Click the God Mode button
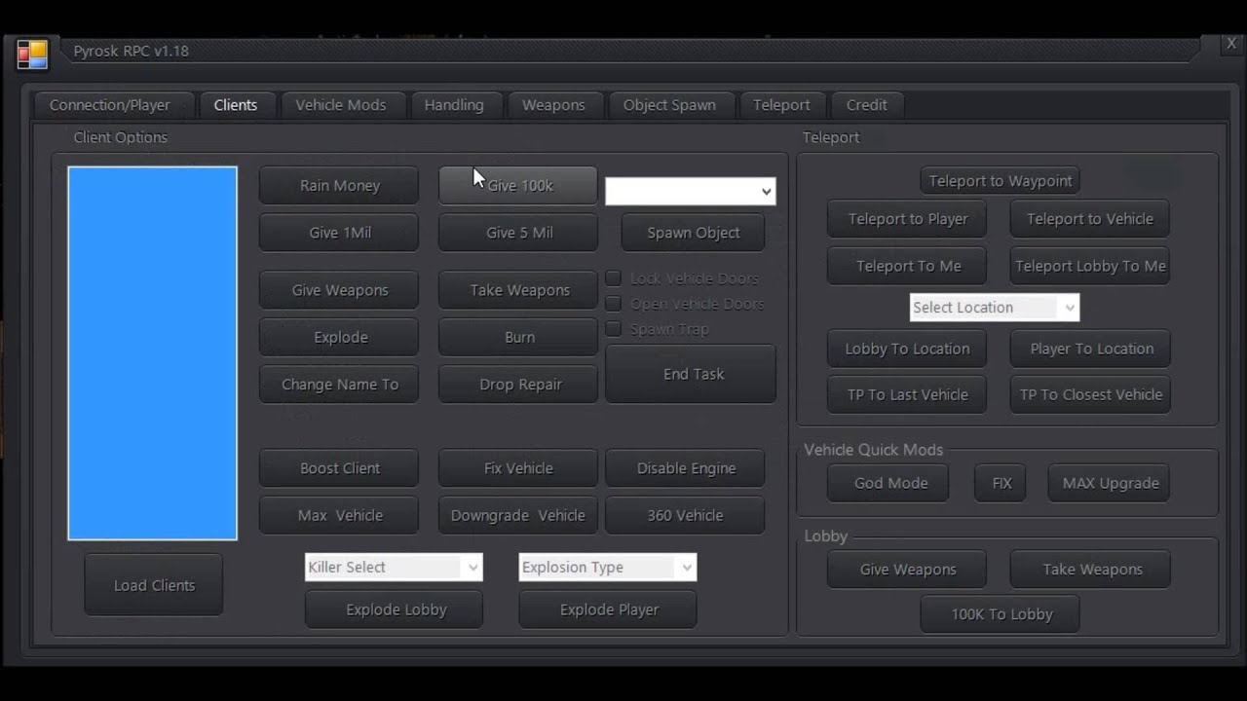1247x701 pixels. point(889,483)
